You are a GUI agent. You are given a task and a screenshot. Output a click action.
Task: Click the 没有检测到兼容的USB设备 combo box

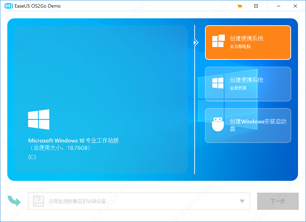[139, 201]
